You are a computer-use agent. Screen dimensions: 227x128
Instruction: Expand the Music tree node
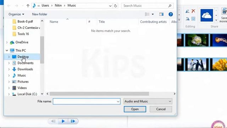tap(9, 75)
